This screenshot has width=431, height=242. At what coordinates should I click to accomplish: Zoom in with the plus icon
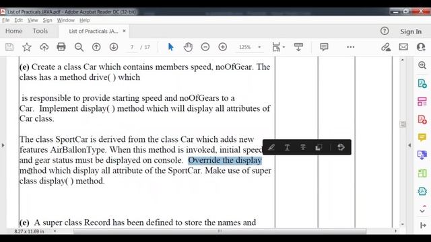(223, 47)
